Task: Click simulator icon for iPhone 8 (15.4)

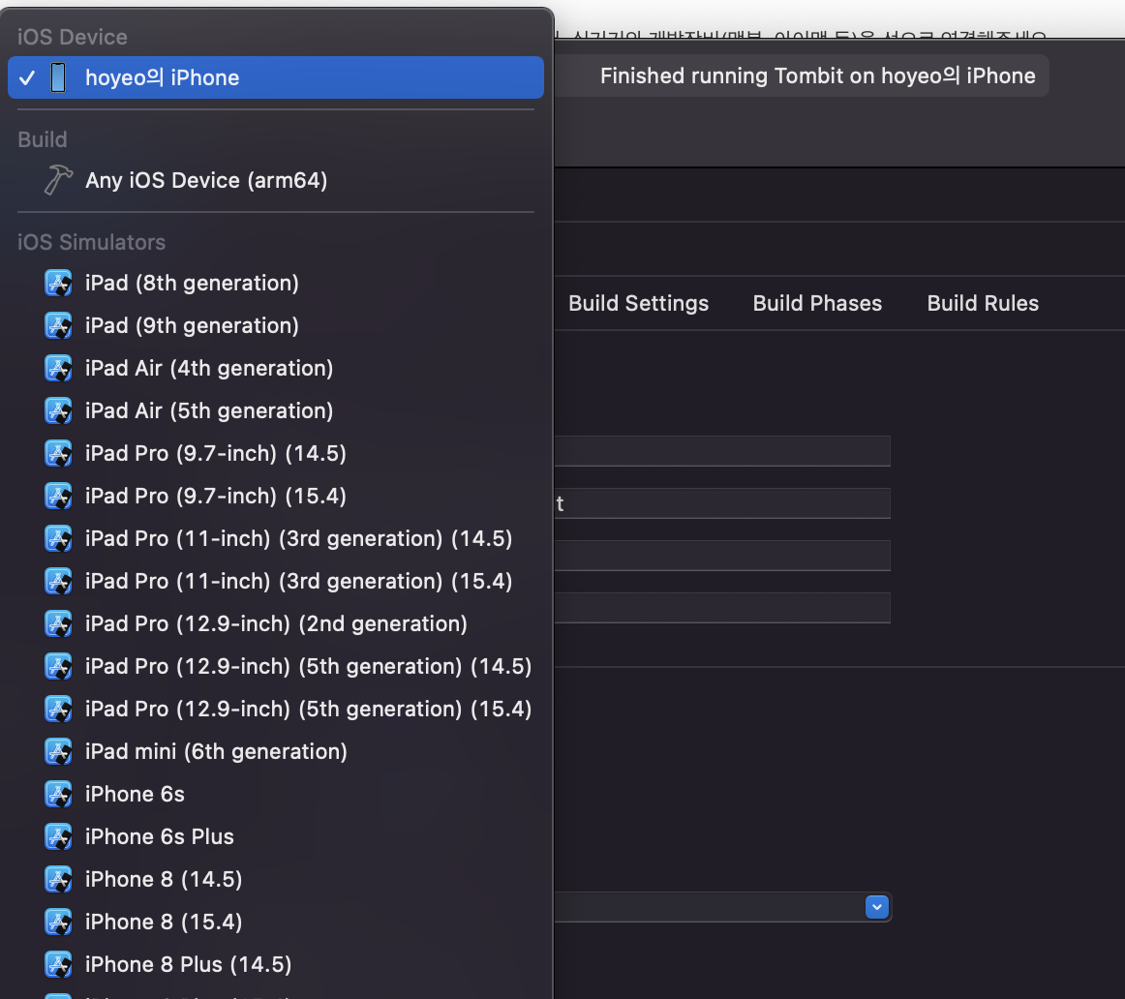Action: click(58, 922)
